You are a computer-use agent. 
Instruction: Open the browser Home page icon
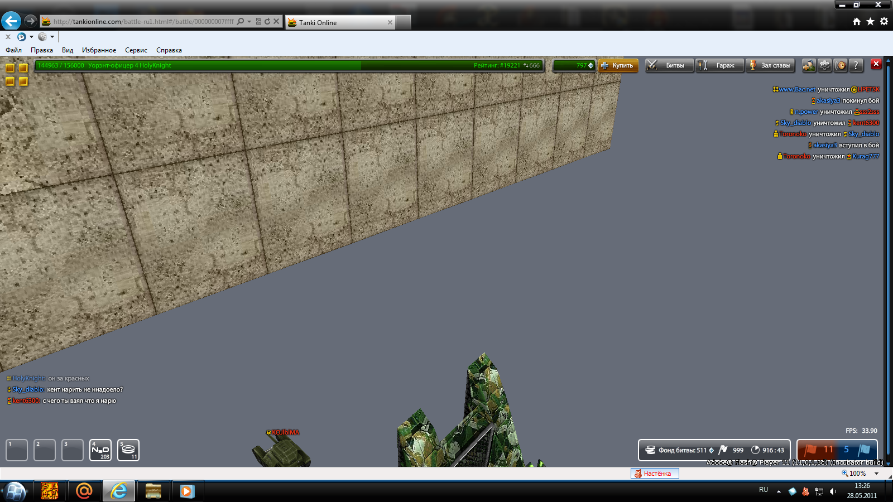(857, 22)
